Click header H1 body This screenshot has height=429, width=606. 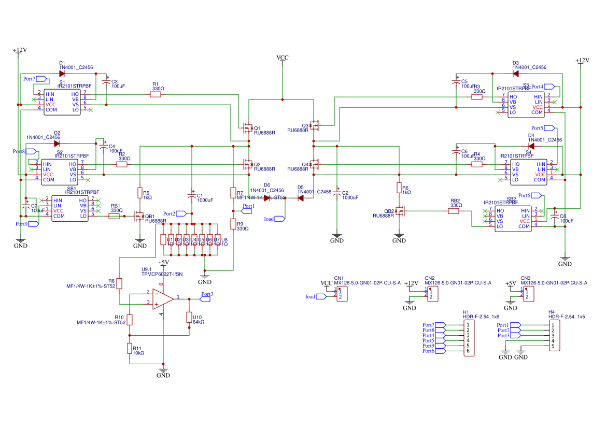click(x=469, y=338)
